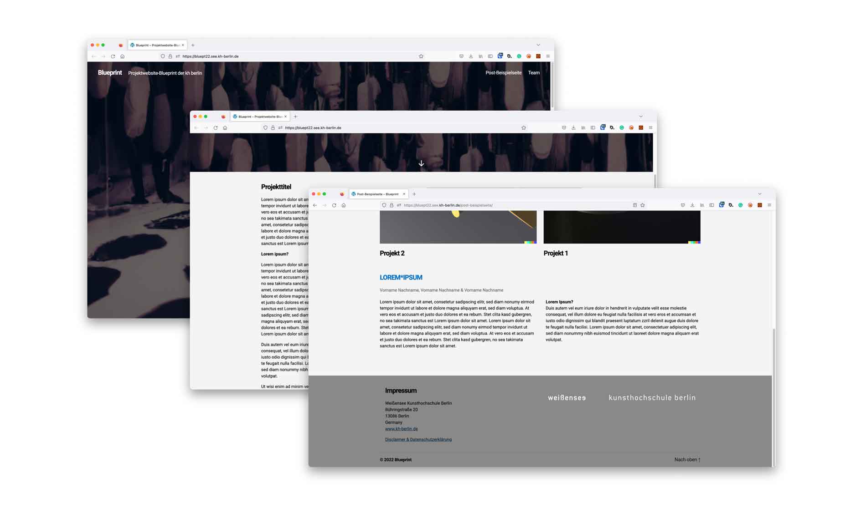Open new tab in the back Blueprint window

(x=193, y=45)
